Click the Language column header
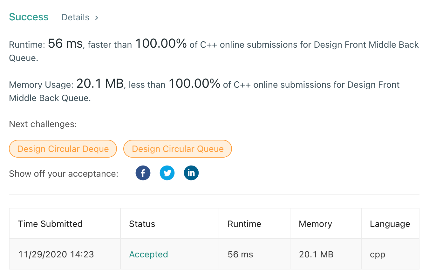The image size is (429, 279). click(x=390, y=224)
